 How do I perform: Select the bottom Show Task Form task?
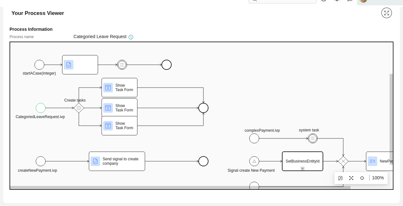click(120, 126)
